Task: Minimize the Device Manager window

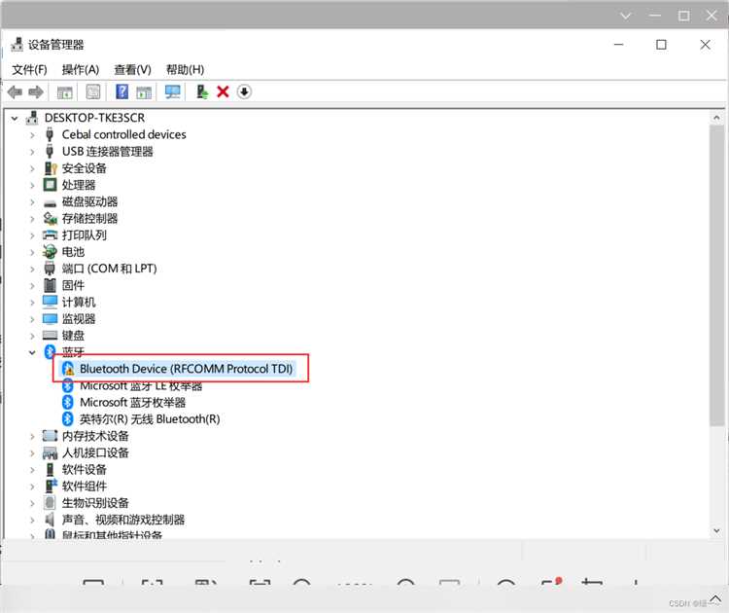Action: [619, 44]
